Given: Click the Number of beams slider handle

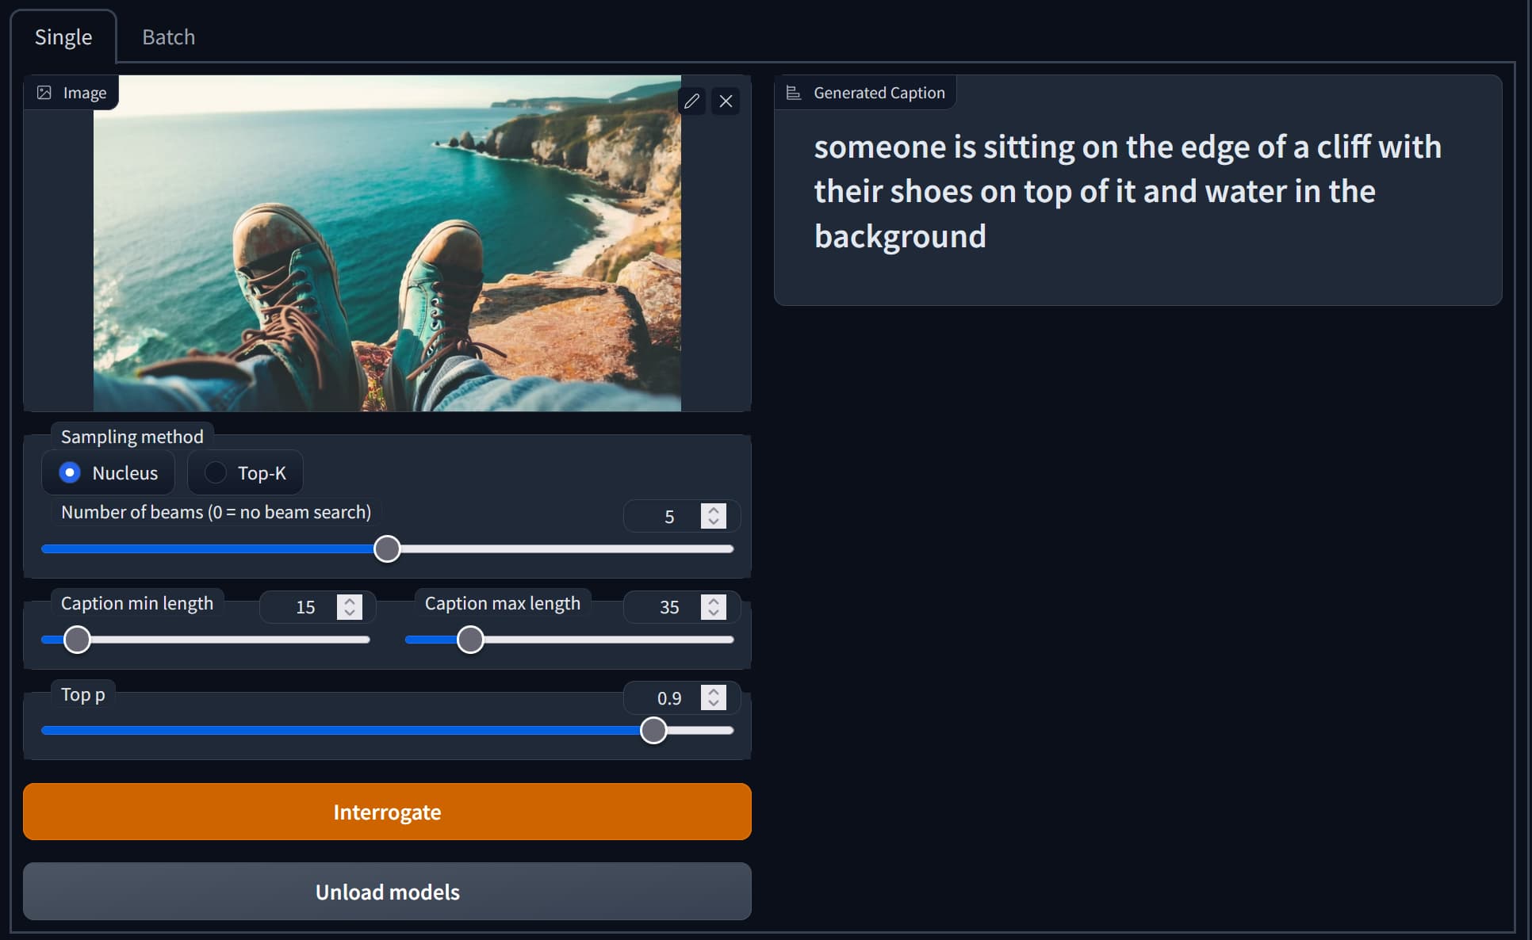Looking at the screenshot, I should click(x=387, y=548).
